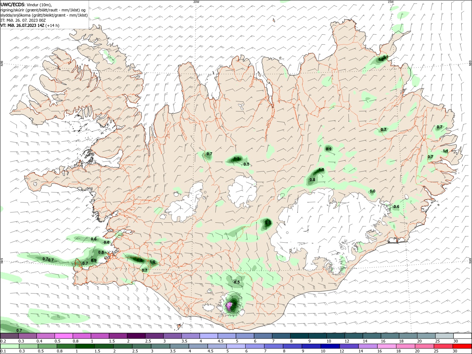Click the 'slydda/snjókoma' snow description line
472x354 pixels.
[44, 15]
